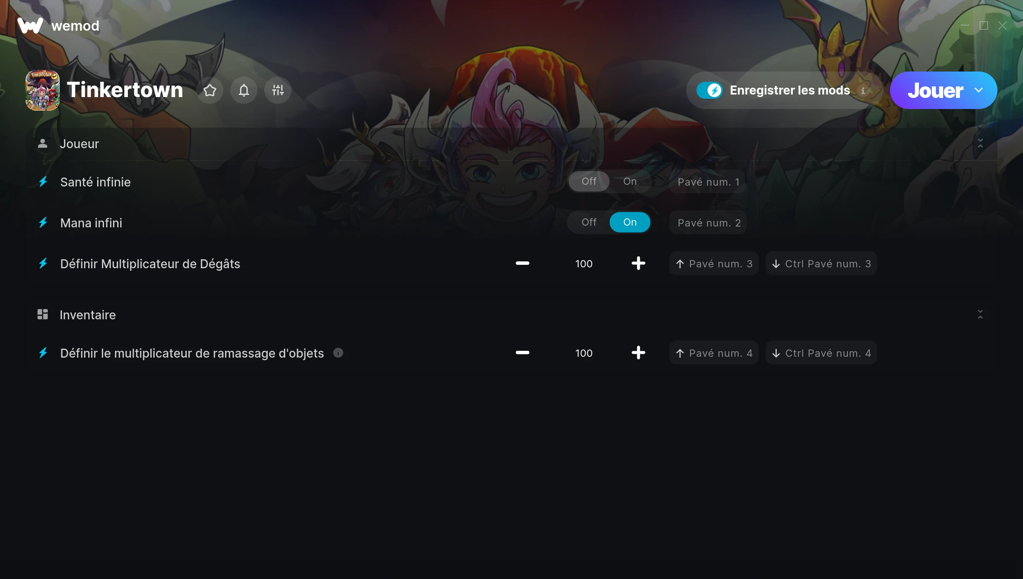The image size is (1023, 579).
Task: Click the info icon beside Enregistrer les mods
Action: point(863,91)
